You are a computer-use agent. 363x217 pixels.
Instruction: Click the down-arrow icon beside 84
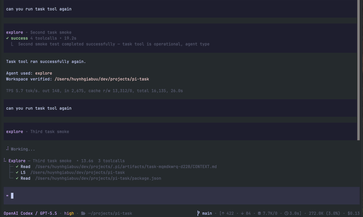242,213
